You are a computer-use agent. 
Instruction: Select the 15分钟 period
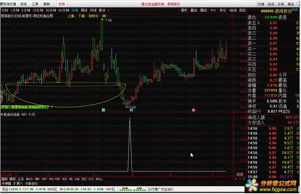pos(38,10)
